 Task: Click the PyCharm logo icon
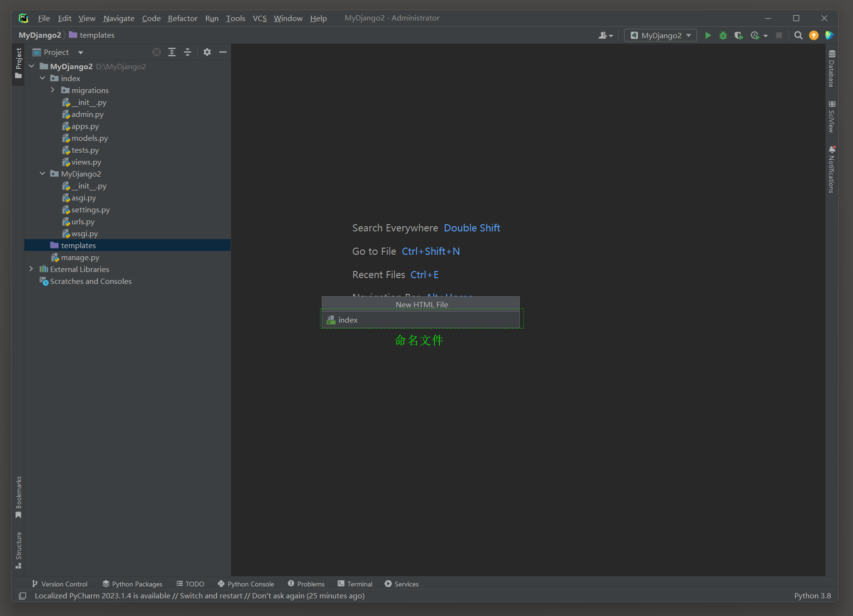pos(23,18)
